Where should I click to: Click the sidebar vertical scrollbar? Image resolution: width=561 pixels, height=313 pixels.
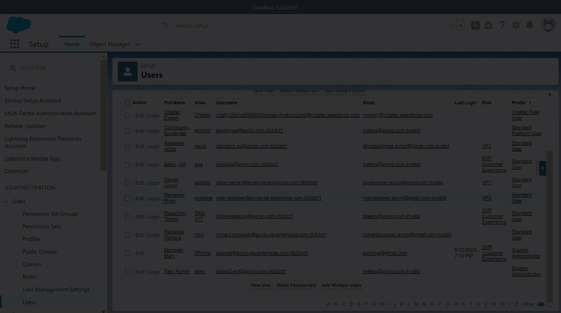pos(103,115)
